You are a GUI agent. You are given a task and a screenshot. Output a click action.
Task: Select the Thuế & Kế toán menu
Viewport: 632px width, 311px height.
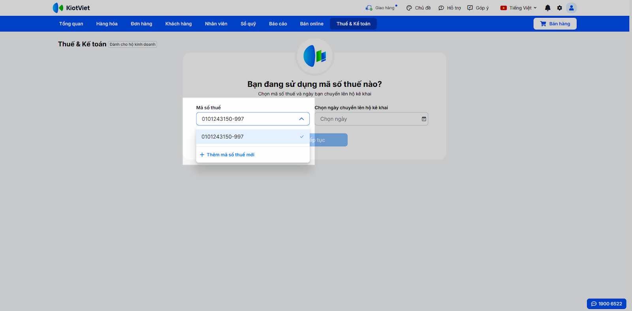(353, 24)
